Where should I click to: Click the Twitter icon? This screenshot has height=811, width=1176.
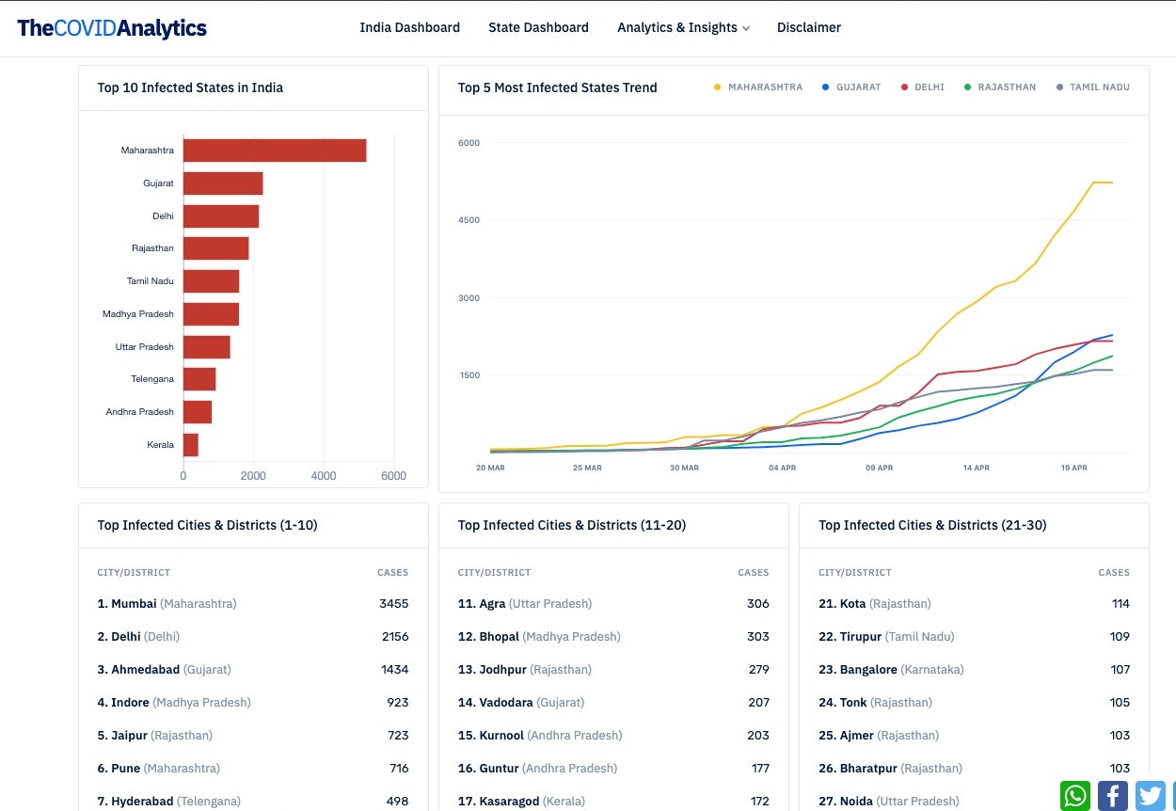point(1149,795)
